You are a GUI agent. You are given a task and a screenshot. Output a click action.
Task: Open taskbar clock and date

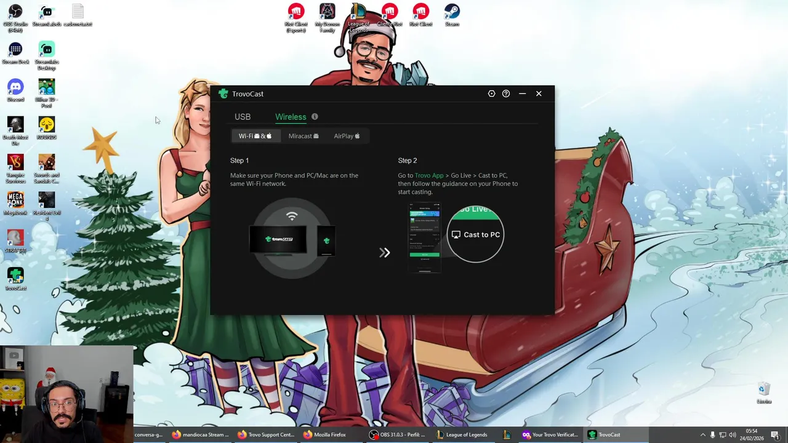(x=752, y=434)
